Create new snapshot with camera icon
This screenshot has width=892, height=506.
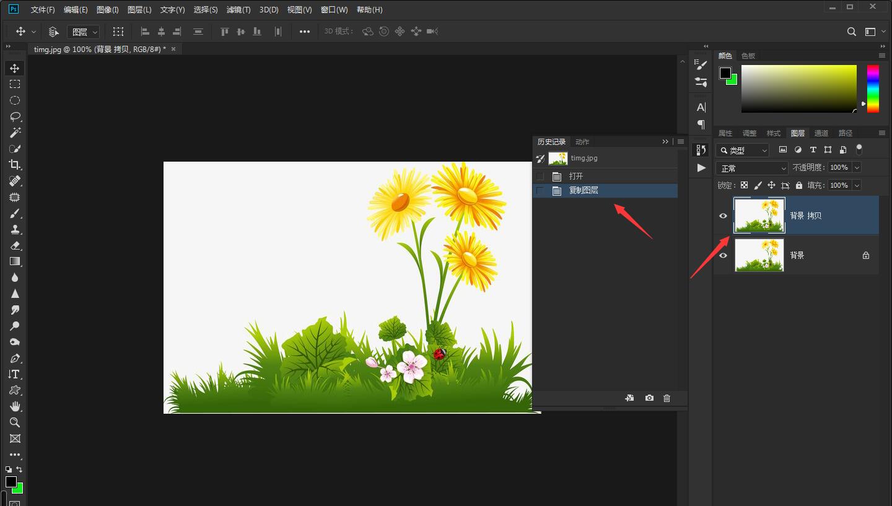coord(649,398)
